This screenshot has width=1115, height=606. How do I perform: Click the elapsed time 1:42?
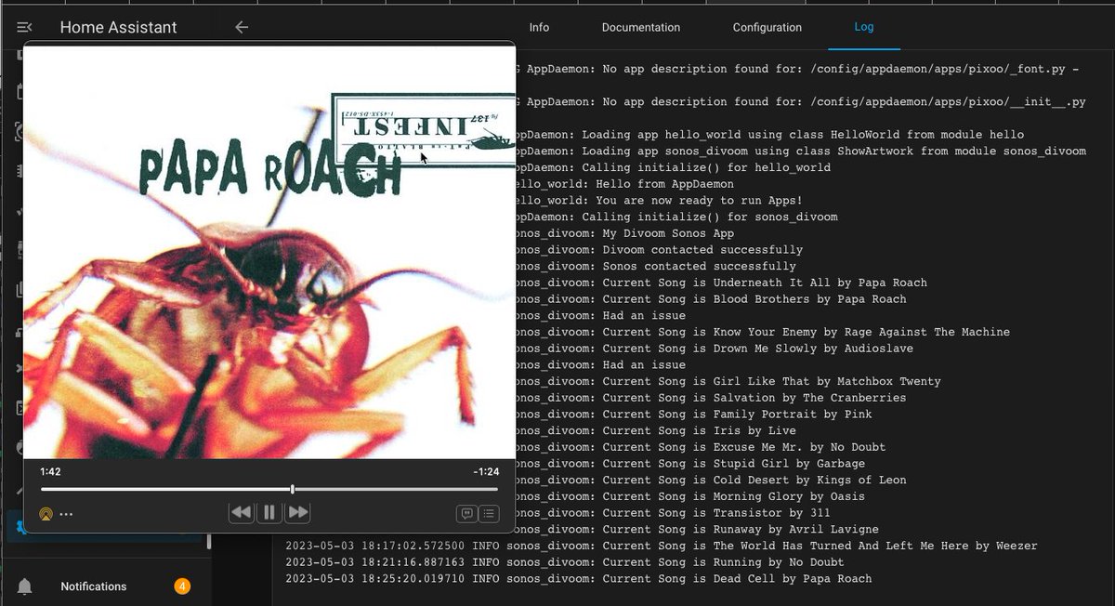[50, 472]
